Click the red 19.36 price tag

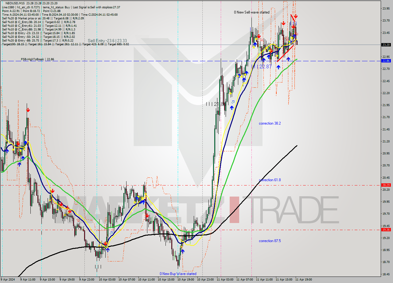(x=386, y=229)
